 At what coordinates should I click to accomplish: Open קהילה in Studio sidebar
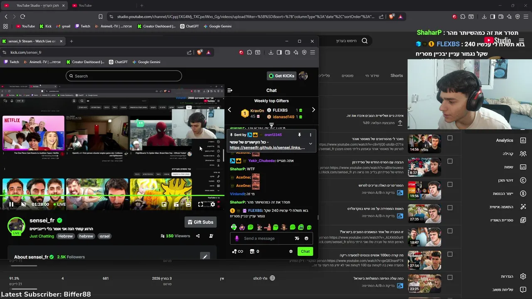515,154
